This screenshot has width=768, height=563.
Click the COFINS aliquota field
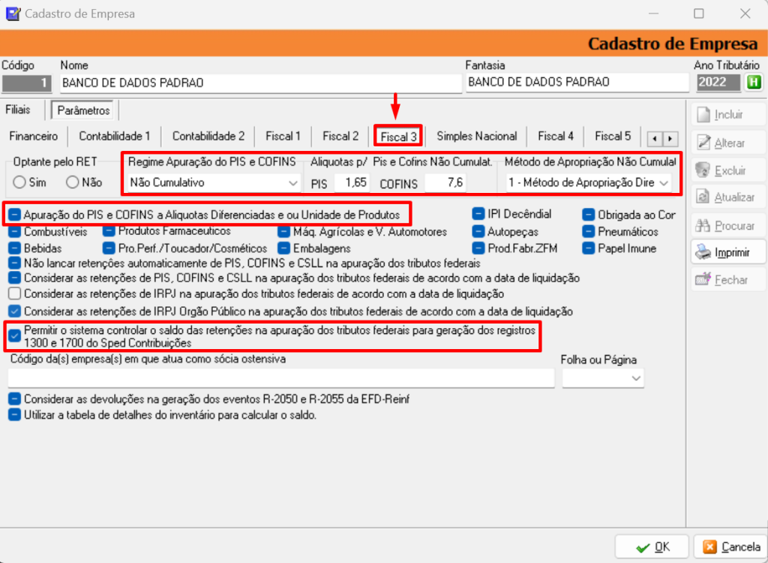coord(445,183)
